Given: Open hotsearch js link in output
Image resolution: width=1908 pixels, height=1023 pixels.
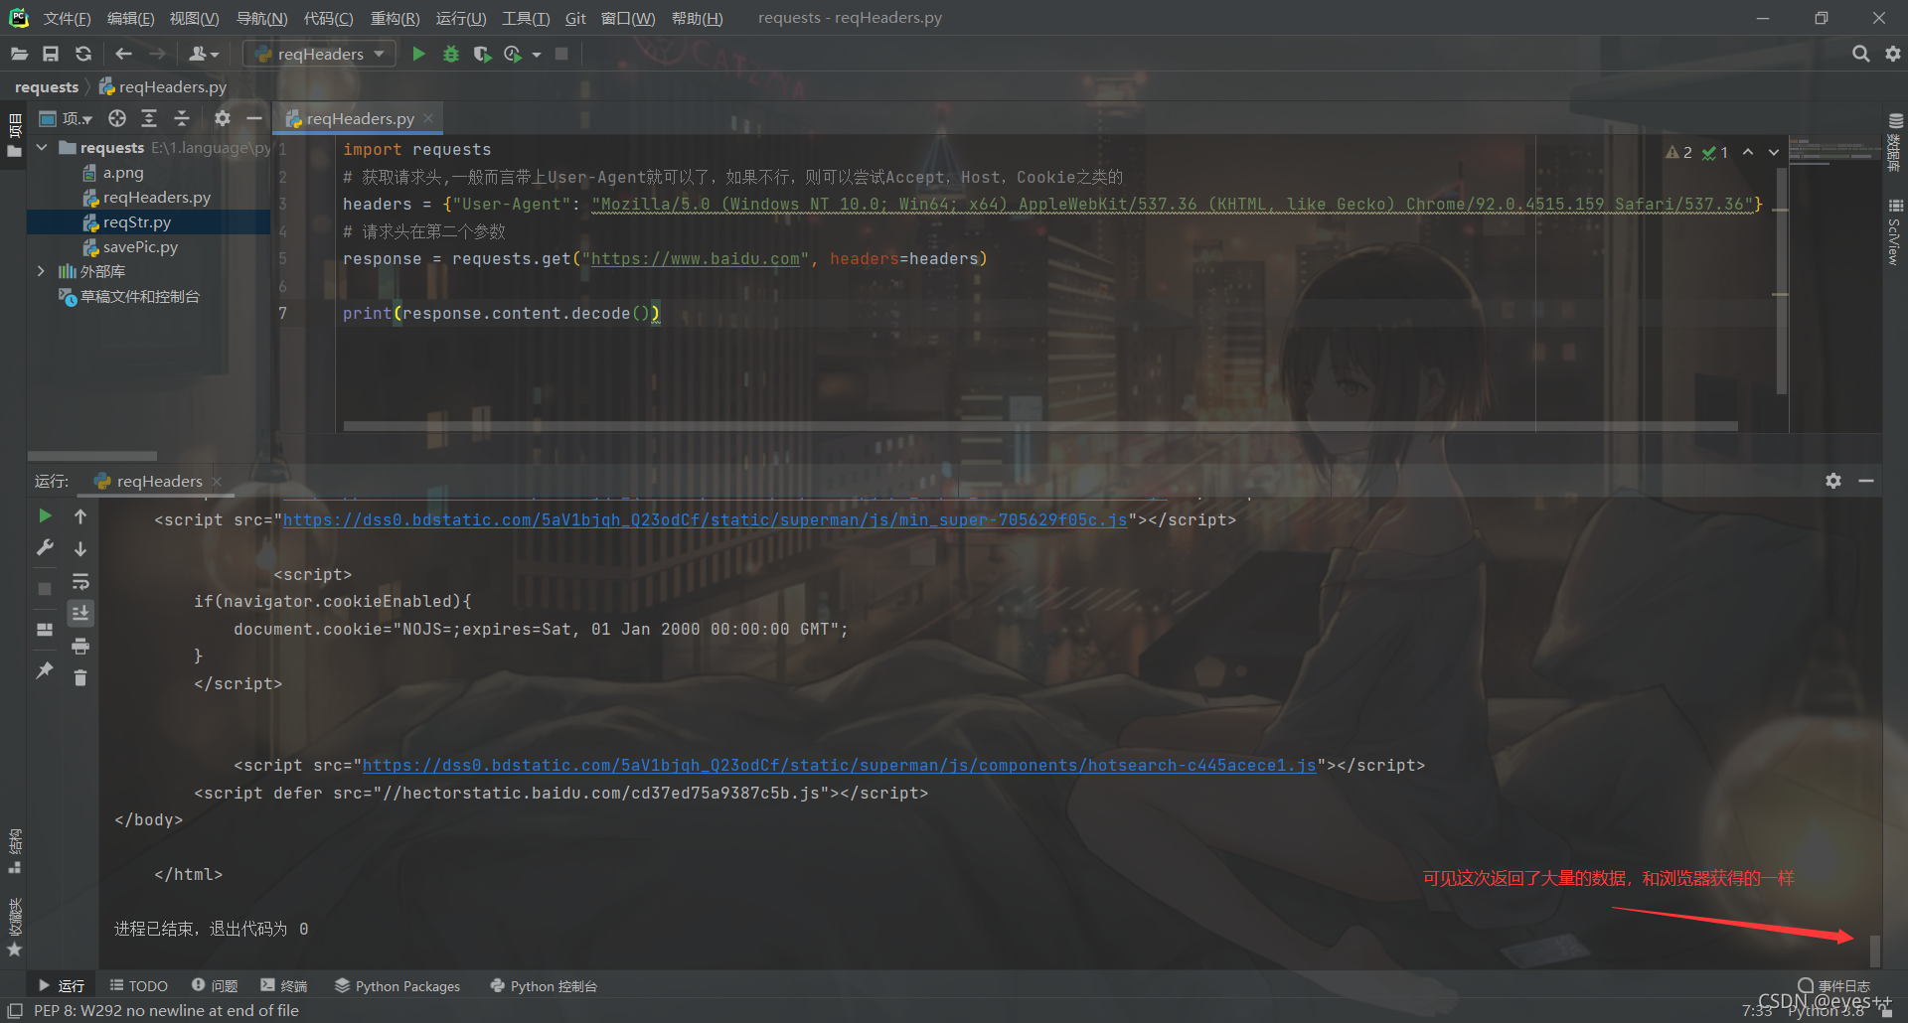Looking at the screenshot, I should pyautogui.click(x=839, y=765).
